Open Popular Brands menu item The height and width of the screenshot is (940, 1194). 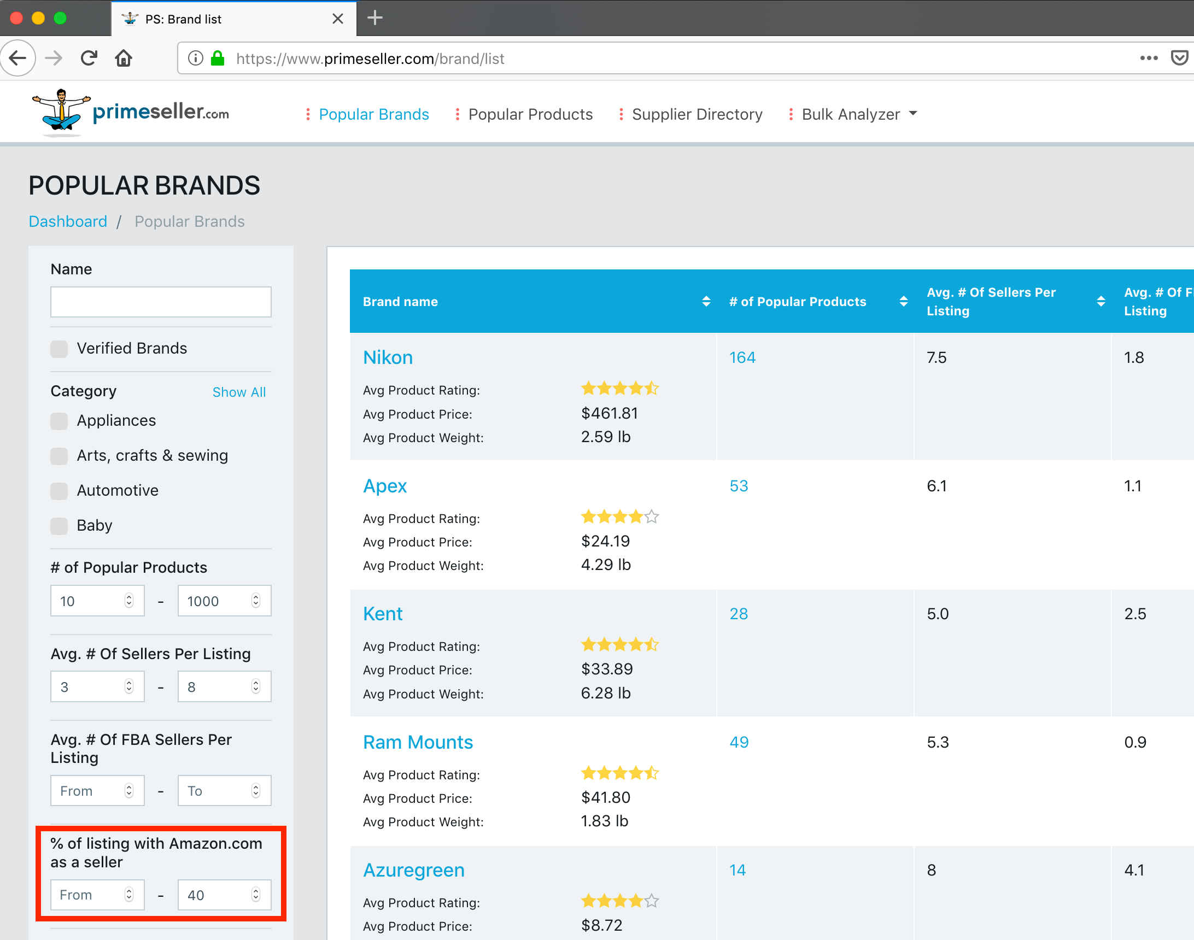pos(374,114)
